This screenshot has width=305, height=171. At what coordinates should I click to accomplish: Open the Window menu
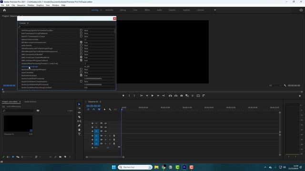[x=55, y=5]
